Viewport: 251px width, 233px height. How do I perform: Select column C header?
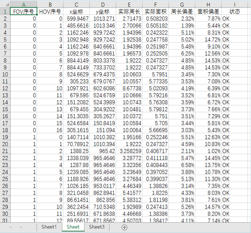76,4
